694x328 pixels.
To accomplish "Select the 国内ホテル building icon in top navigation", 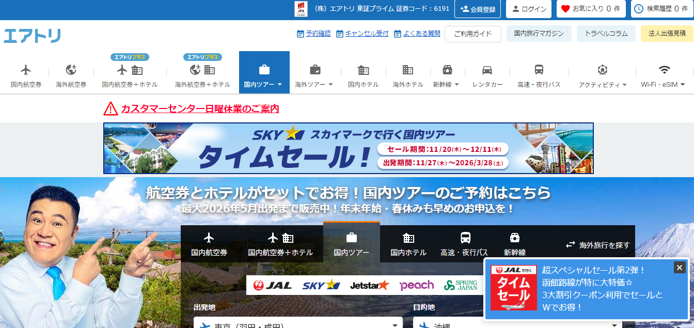I will [x=363, y=70].
